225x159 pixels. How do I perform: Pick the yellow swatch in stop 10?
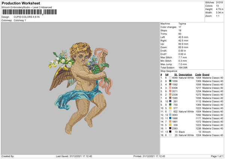170,108
